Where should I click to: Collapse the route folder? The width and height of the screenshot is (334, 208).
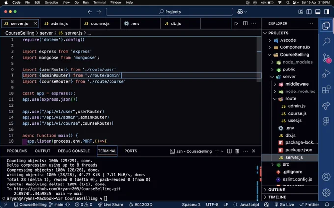[275, 99]
